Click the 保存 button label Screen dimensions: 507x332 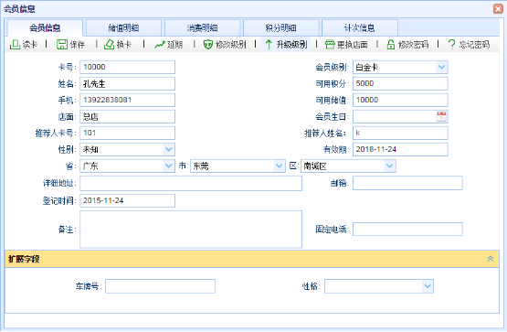(x=78, y=45)
